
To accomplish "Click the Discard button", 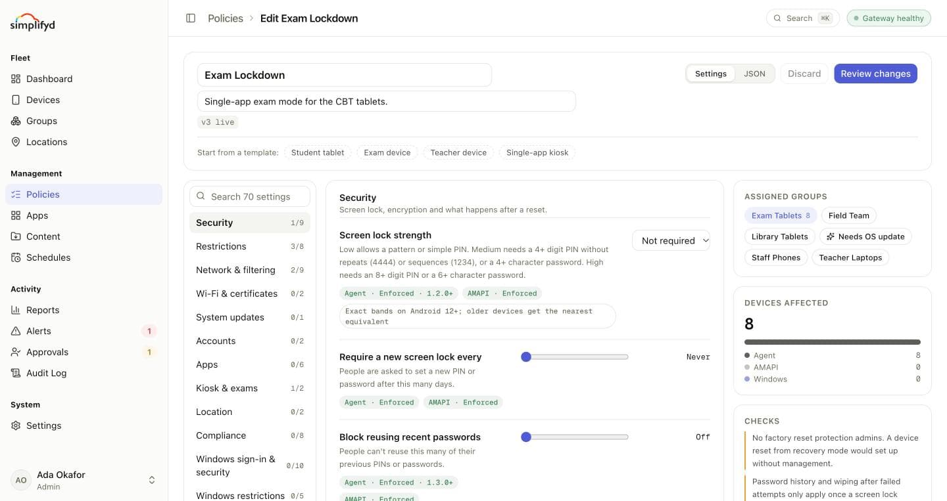I will coord(804,74).
